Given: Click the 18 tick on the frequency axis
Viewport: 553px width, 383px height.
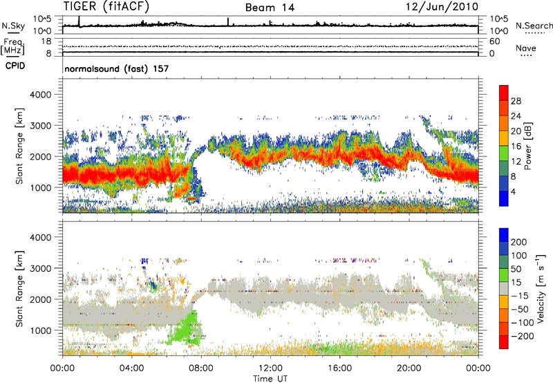Looking at the screenshot, I should (x=46, y=41).
